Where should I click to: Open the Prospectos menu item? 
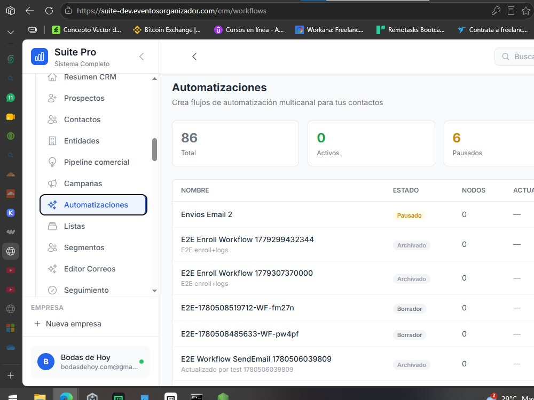tap(93, 98)
